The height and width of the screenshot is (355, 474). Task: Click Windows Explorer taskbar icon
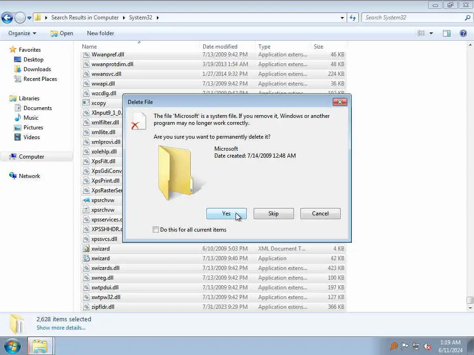click(40, 346)
